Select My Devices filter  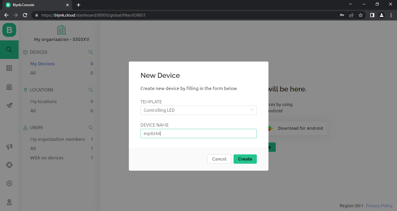pyautogui.click(x=42, y=64)
